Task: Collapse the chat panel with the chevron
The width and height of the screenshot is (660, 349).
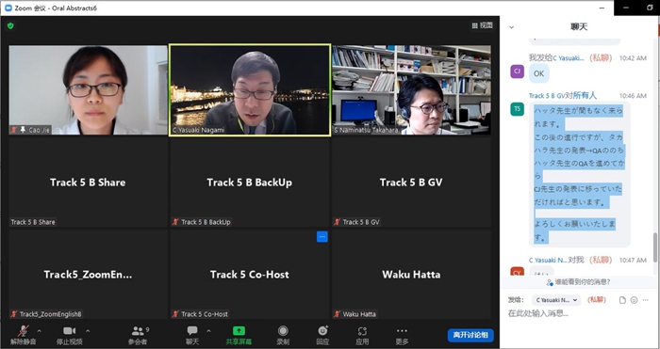Action: 511,27
